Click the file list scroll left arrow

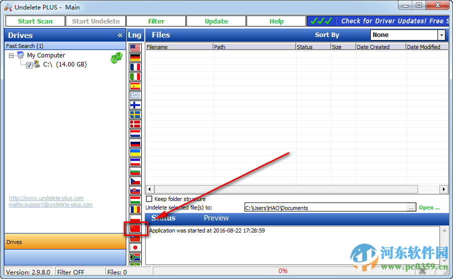[x=150, y=189]
